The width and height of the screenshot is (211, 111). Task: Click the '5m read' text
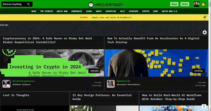click(x=98, y=82)
